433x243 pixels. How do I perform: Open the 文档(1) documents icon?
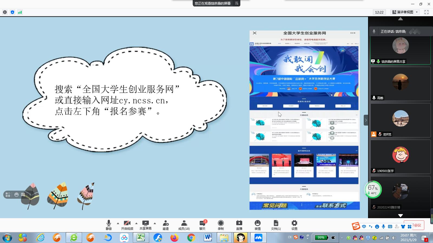click(x=276, y=225)
